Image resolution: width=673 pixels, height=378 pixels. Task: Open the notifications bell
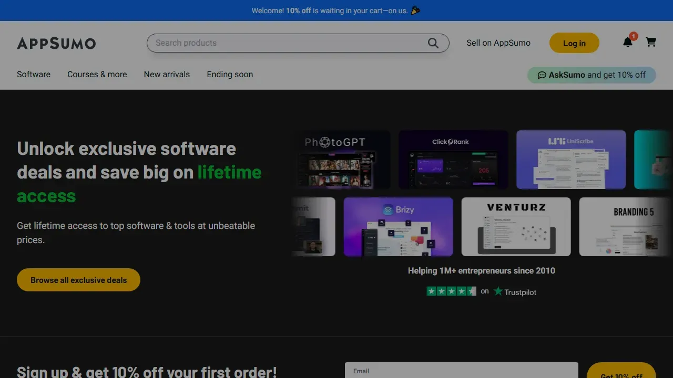[628, 42]
